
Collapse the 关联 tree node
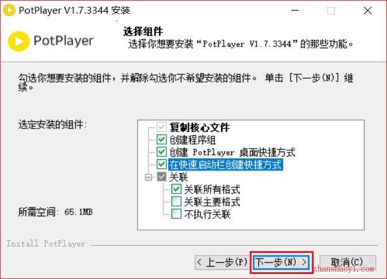[x=148, y=177]
